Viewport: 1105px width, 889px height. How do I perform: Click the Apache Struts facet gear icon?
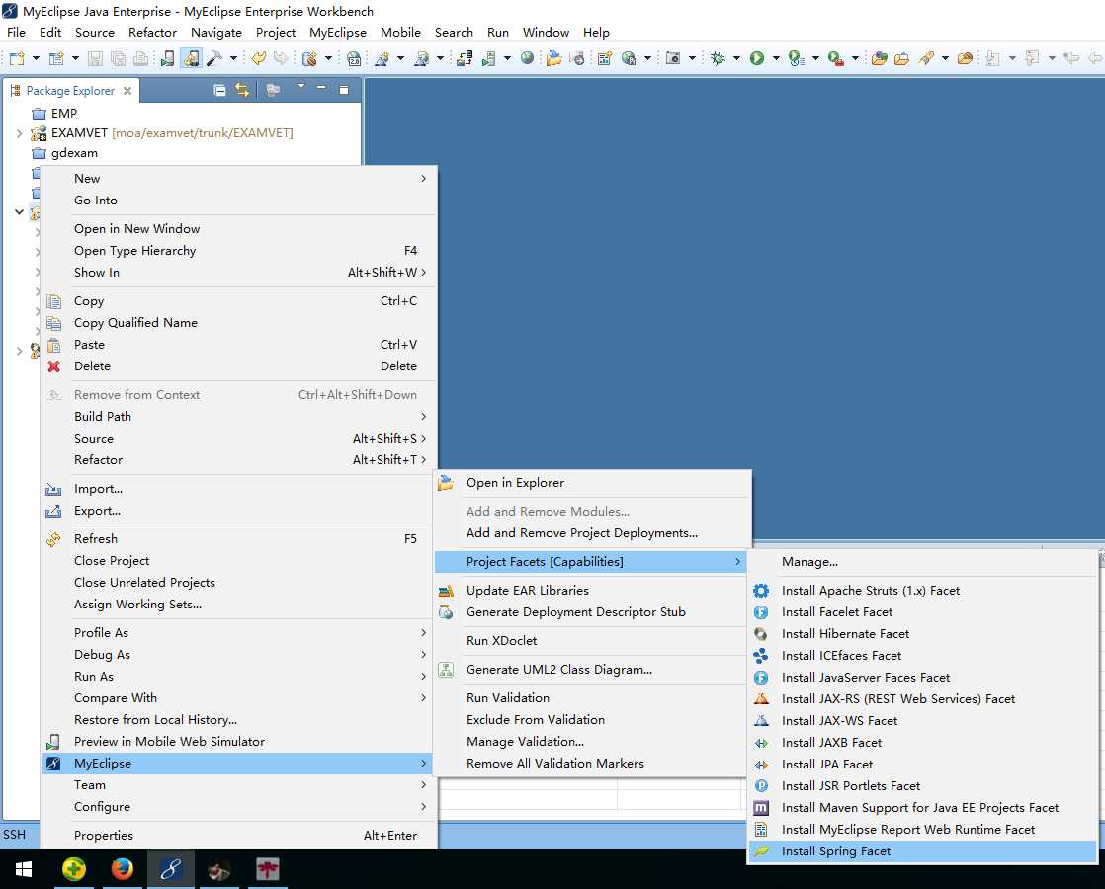761,591
